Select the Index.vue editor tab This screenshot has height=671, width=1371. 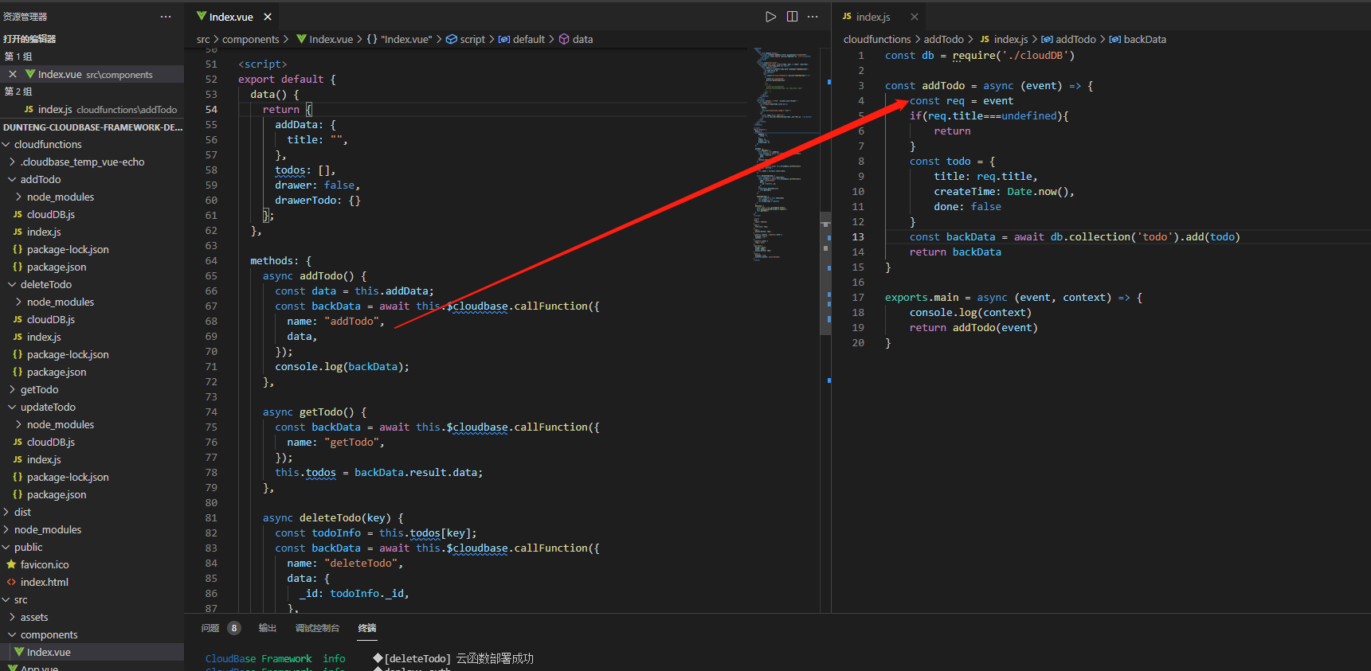point(232,17)
